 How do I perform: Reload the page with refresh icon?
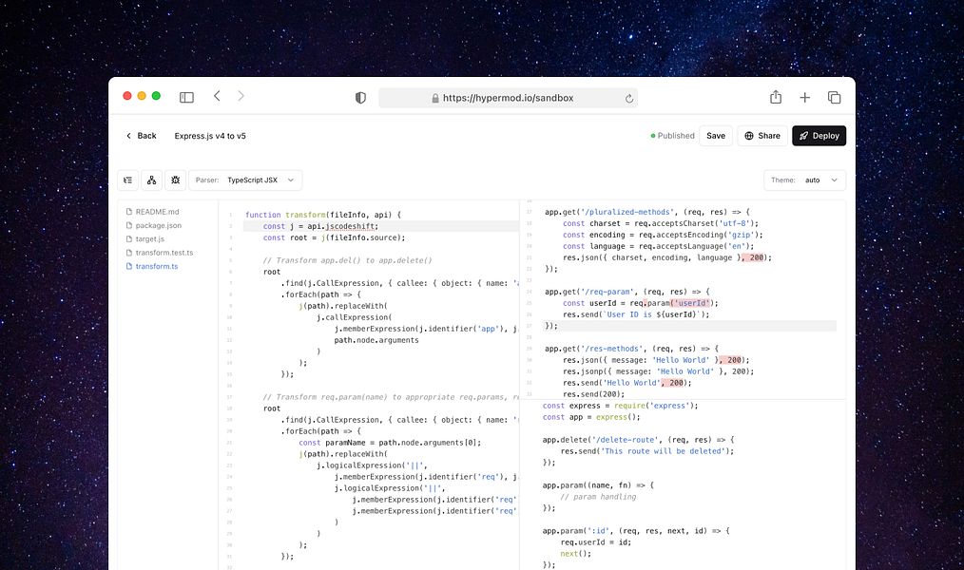point(629,98)
